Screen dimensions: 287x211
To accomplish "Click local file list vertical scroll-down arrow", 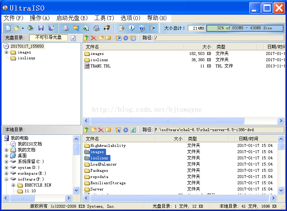I will 281,190.
